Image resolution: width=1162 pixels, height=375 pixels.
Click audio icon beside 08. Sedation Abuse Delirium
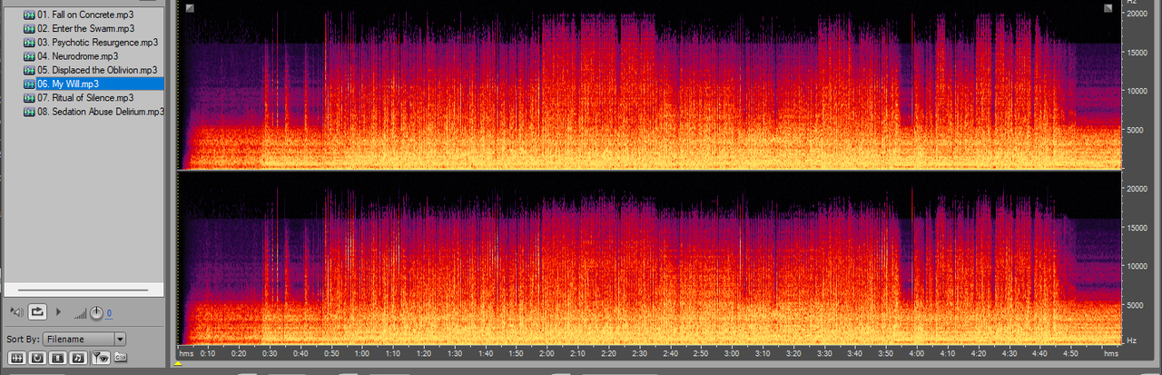(x=28, y=112)
